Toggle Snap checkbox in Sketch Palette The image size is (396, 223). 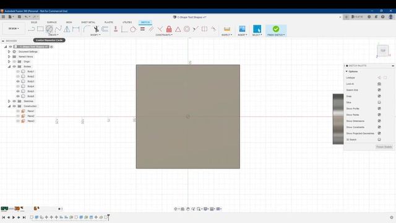pyautogui.click(x=379, y=96)
